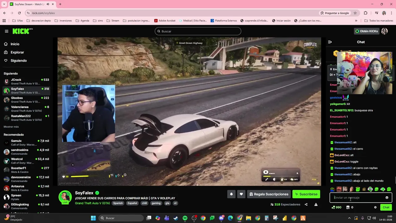The height and width of the screenshot is (223, 396).
Task: Select the chill tag
Action: click(x=144, y=203)
